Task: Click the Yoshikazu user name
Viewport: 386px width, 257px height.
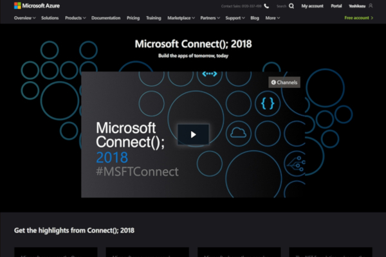Action: (x=357, y=6)
